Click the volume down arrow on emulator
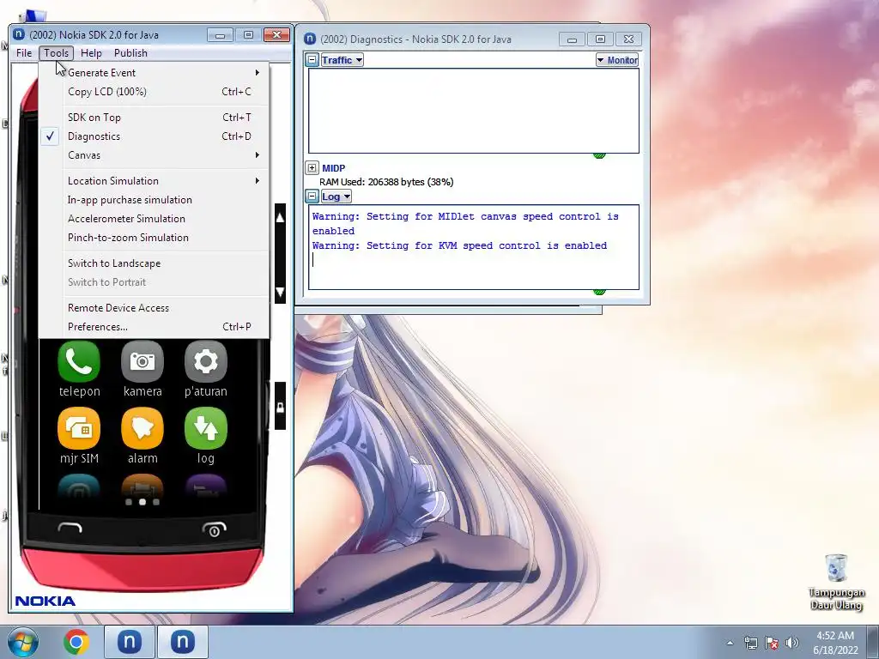The image size is (879, 659). coord(280,292)
